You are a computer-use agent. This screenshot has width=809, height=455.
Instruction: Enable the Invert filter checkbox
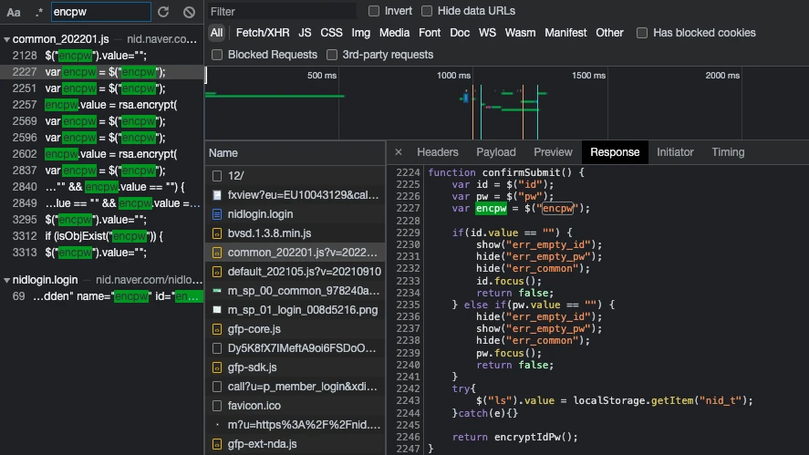(x=374, y=11)
